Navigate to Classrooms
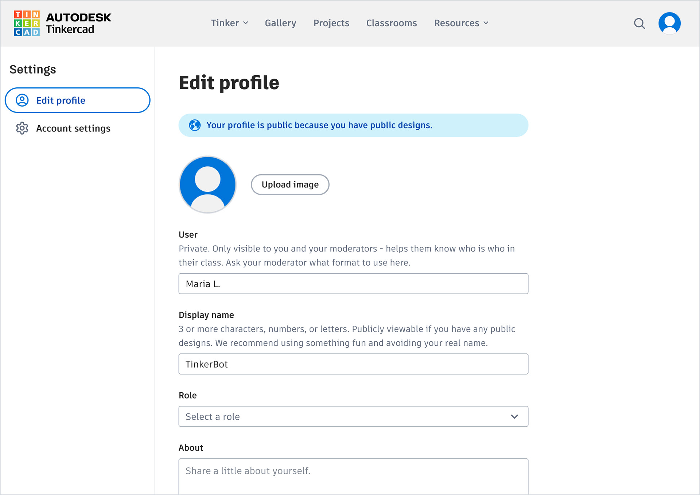Screen dimensions: 700x495 tap(391, 23)
